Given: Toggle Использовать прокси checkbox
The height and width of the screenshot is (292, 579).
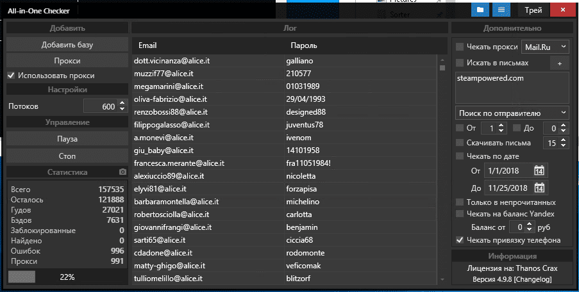Looking at the screenshot, I should point(11,76).
